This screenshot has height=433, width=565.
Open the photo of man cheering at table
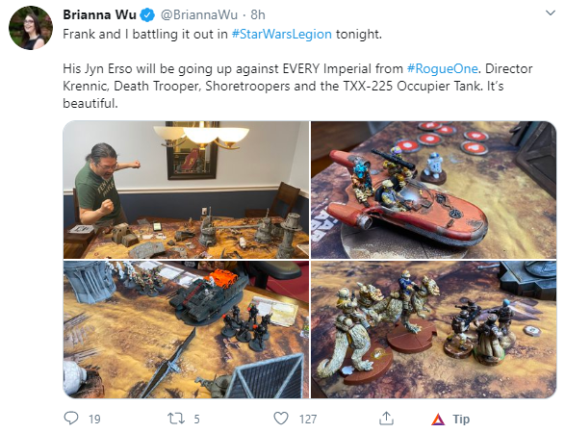click(187, 190)
